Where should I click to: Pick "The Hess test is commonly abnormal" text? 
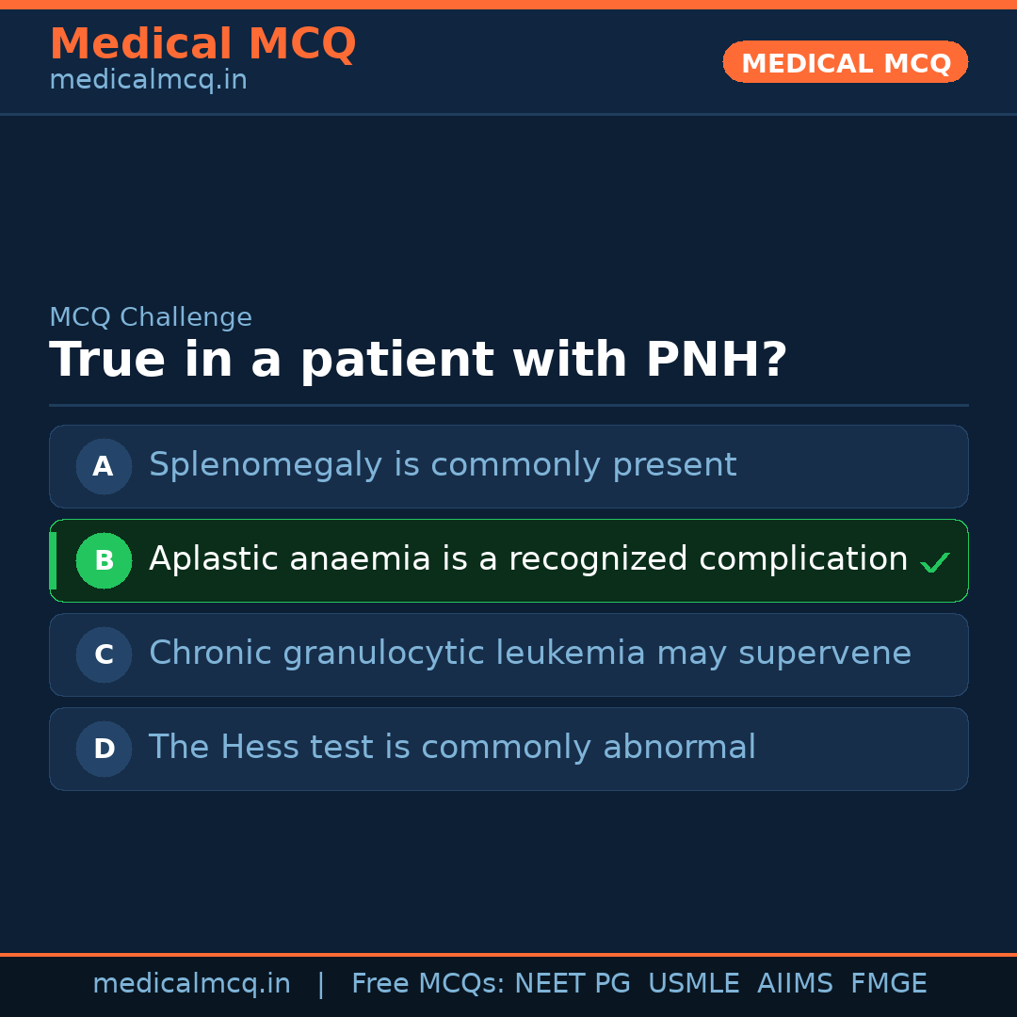click(x=452, y=748)
